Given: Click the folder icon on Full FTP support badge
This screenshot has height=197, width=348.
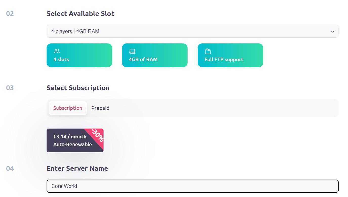Looking at the screenshot, I should pyautogui.click(x=208, y=51).
